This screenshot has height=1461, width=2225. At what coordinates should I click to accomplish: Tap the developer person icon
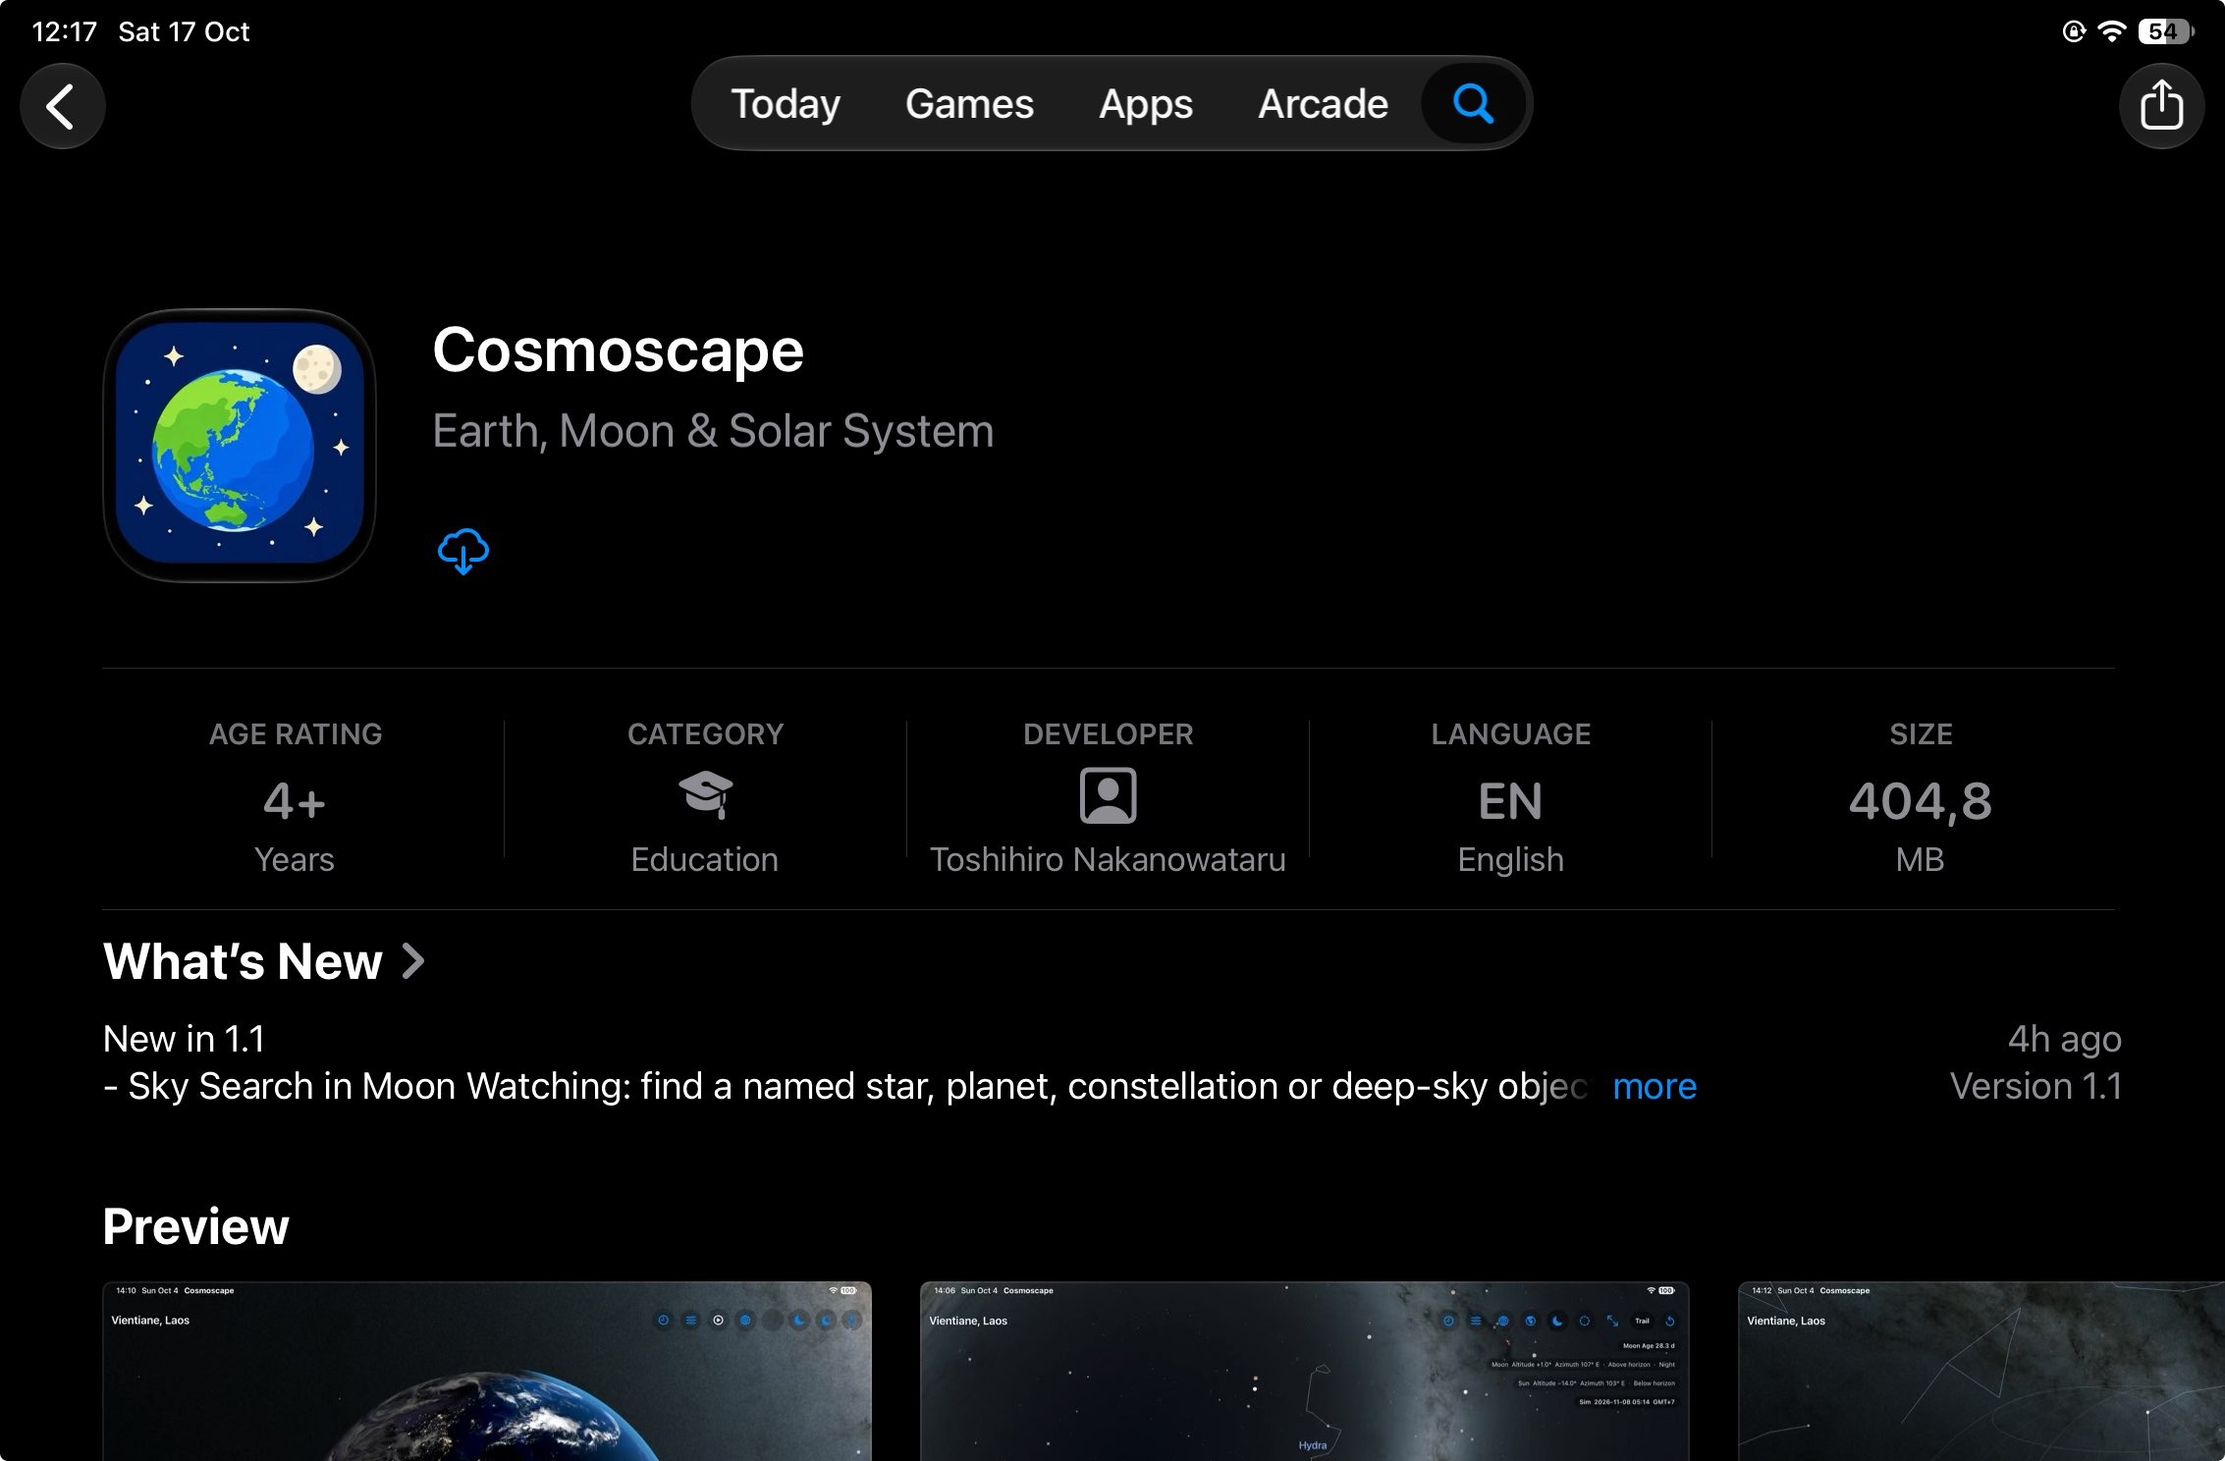click(x=1108, y=795)
